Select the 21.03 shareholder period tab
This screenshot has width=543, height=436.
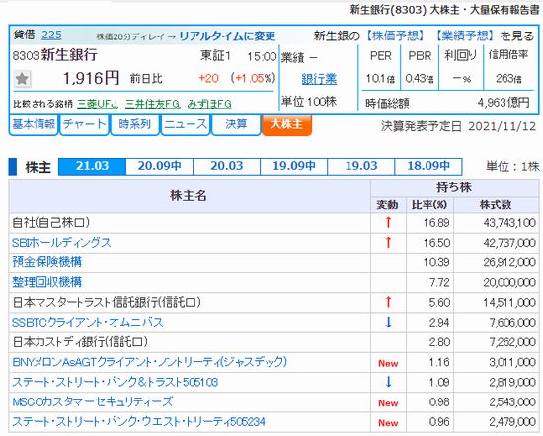coord(92,166)
